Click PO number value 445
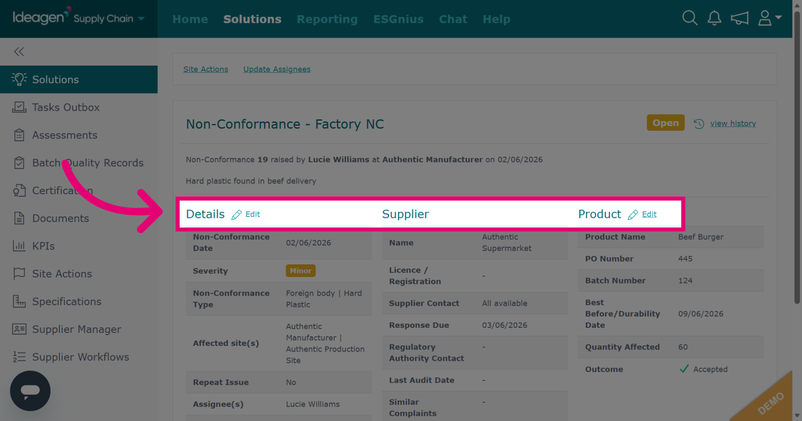This screenshot has width=802, height=421. (x=685, y=259)
